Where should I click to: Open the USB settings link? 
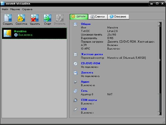tap(84, 109)
